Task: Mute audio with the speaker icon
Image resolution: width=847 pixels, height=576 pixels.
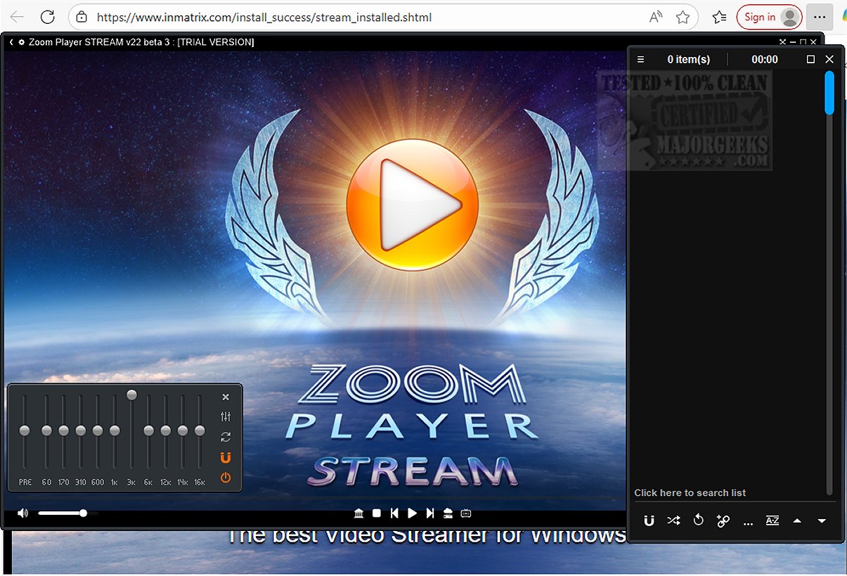Action: (x=23, y=513)
